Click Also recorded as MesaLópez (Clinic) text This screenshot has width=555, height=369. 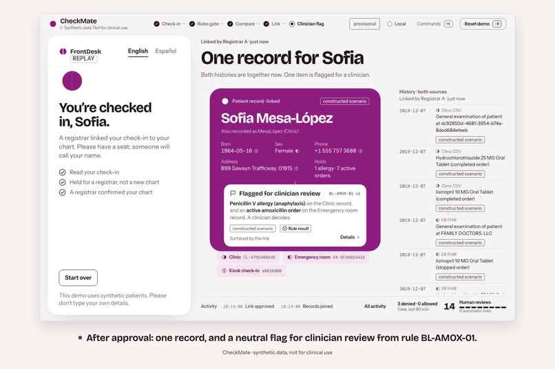point(260,131)
